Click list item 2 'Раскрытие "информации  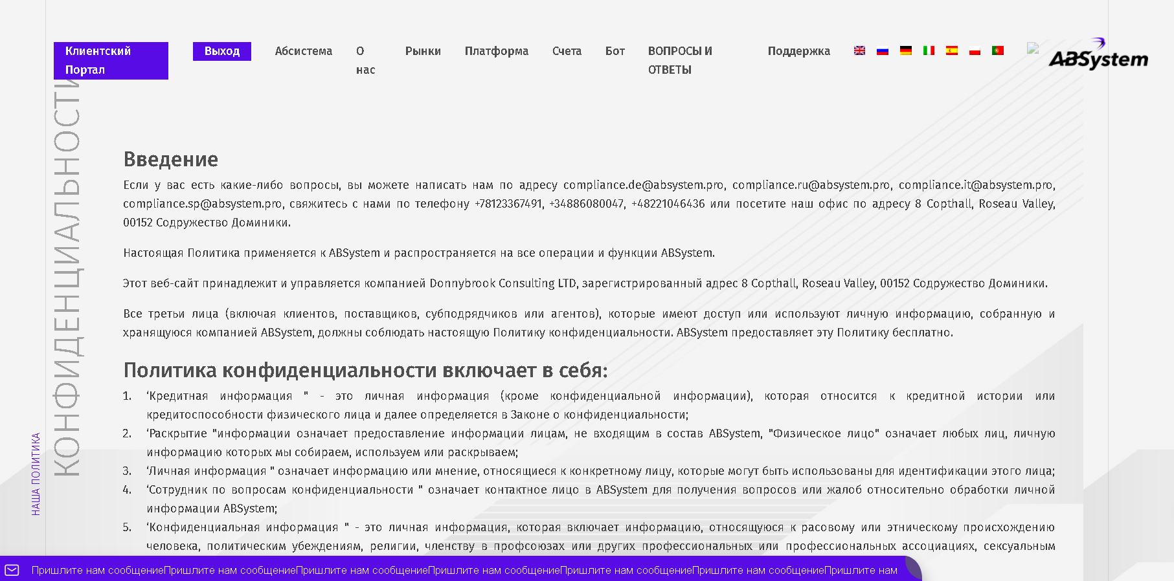[x=601, y=443]
